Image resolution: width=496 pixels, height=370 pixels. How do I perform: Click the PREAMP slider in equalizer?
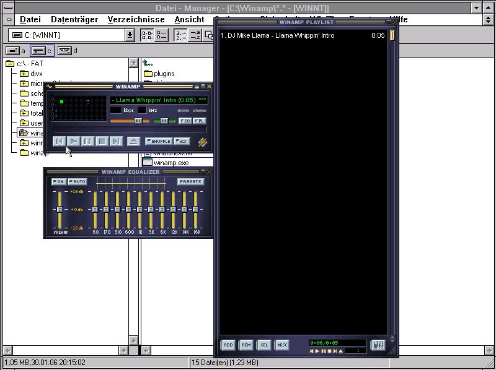(60, 210)
